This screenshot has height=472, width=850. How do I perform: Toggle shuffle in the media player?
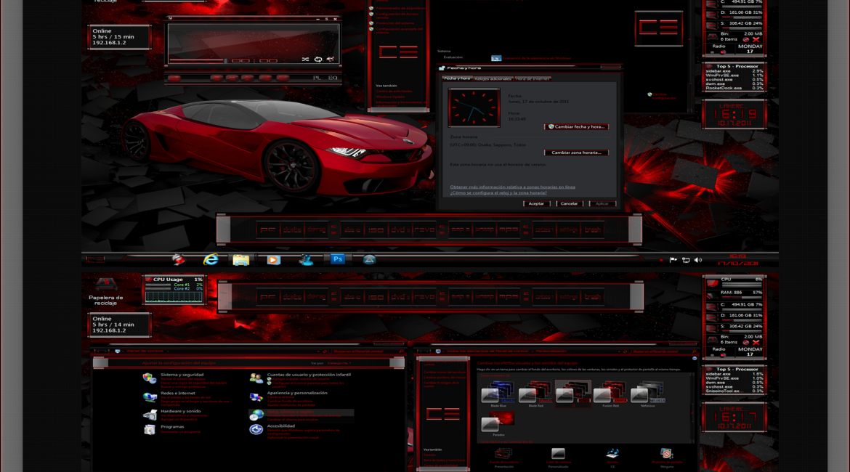click(x=305, y=60)
